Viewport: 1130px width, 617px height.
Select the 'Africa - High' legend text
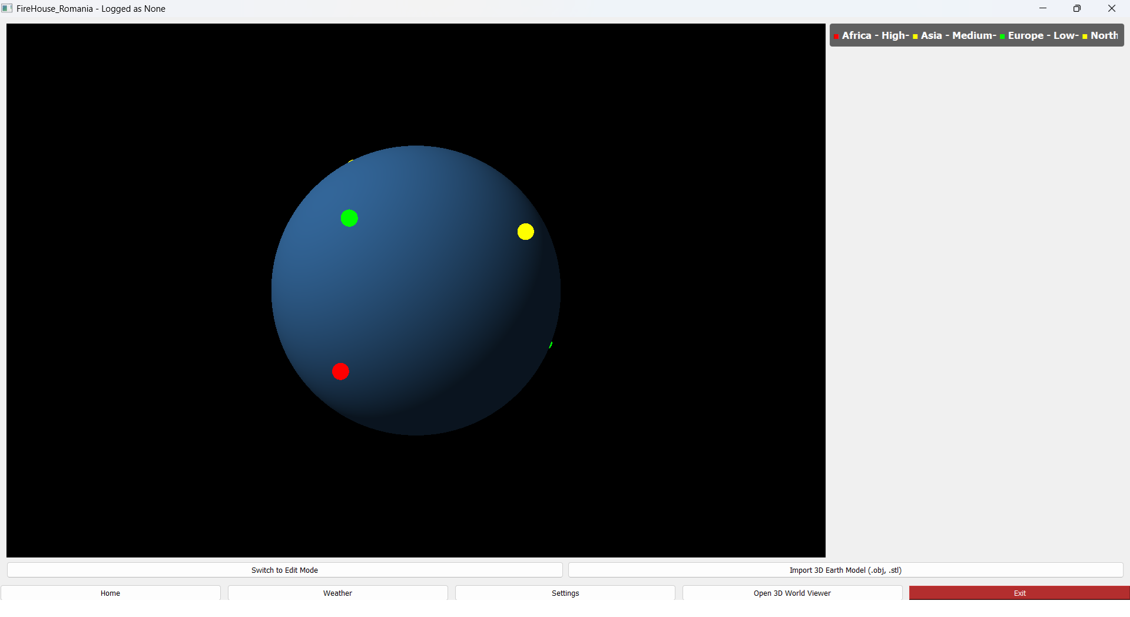(x=875, y=35)
